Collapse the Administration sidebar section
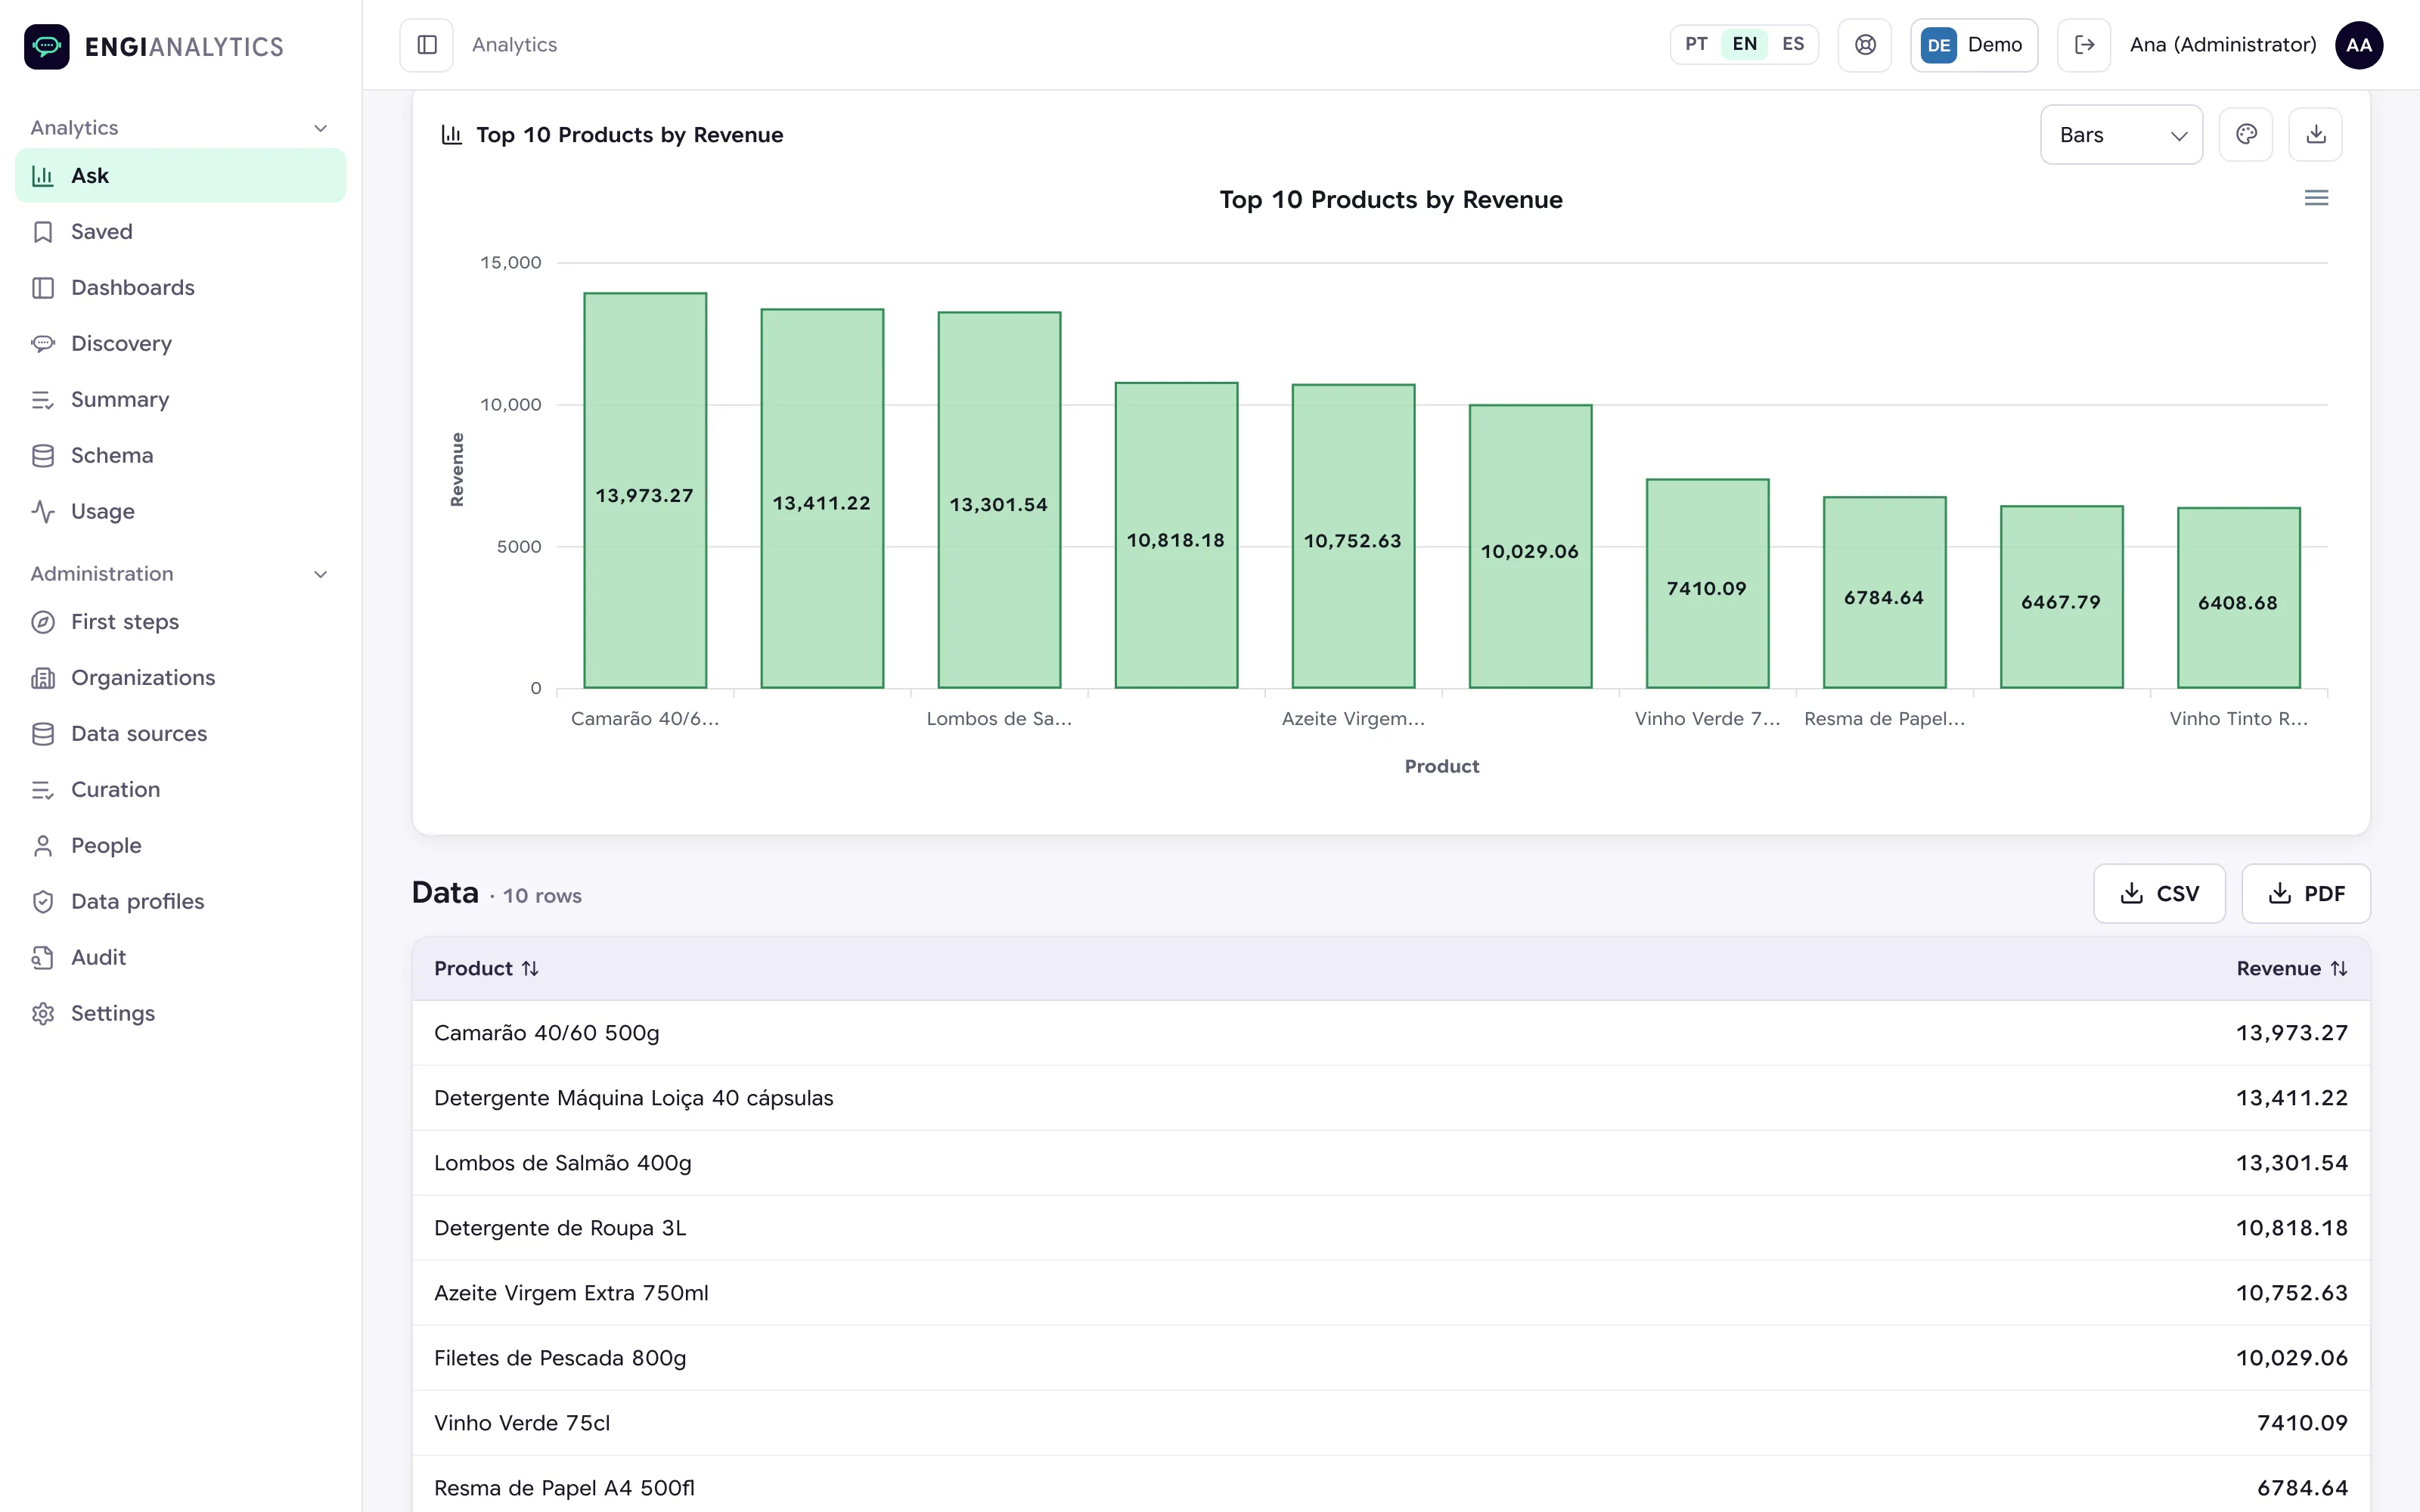The image size is (2420, 1512). [180, 574]
